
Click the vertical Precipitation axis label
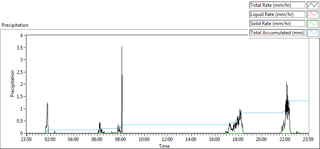tap(12, 83)
